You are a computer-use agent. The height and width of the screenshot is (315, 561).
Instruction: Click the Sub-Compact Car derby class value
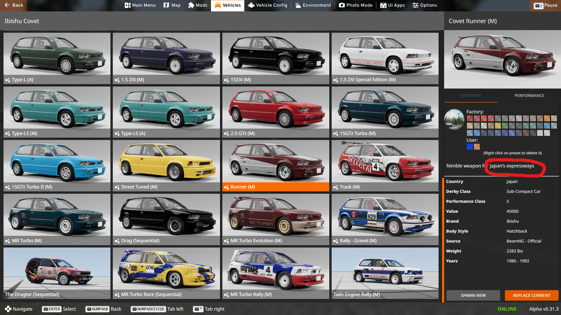(x=523, y=191)
